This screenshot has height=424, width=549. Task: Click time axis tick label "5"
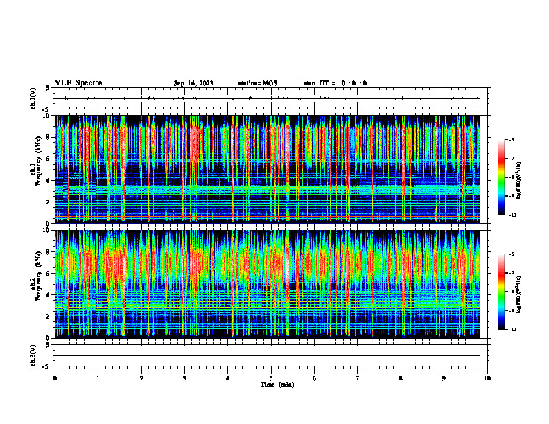[271, 378]
